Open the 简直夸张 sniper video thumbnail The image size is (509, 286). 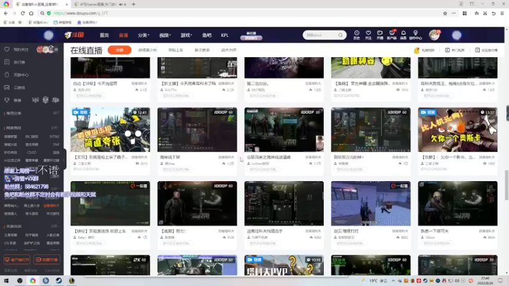point(110,130)
